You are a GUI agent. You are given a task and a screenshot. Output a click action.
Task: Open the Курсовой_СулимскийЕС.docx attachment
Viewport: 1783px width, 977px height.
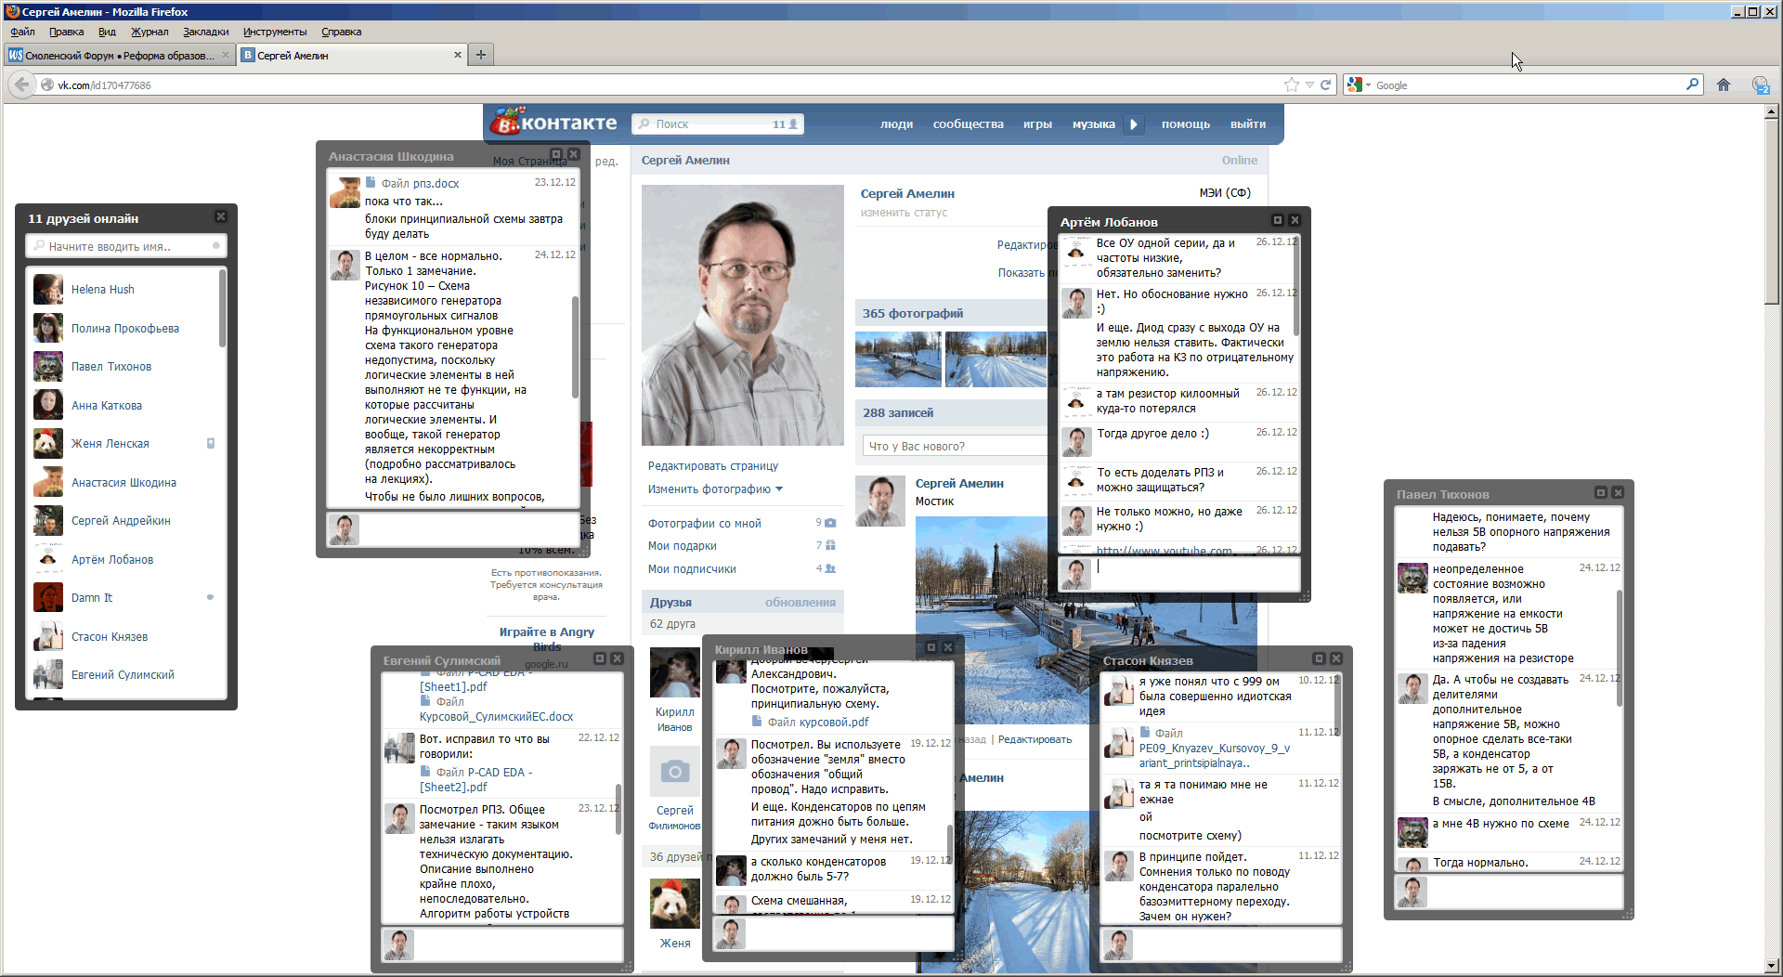point(497,716)
